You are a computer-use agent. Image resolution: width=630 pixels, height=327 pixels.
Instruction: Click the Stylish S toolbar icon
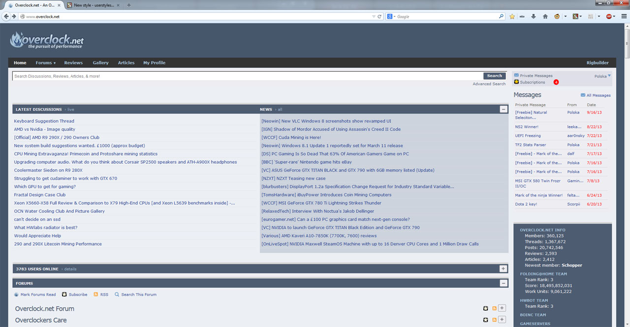(575, 16)
